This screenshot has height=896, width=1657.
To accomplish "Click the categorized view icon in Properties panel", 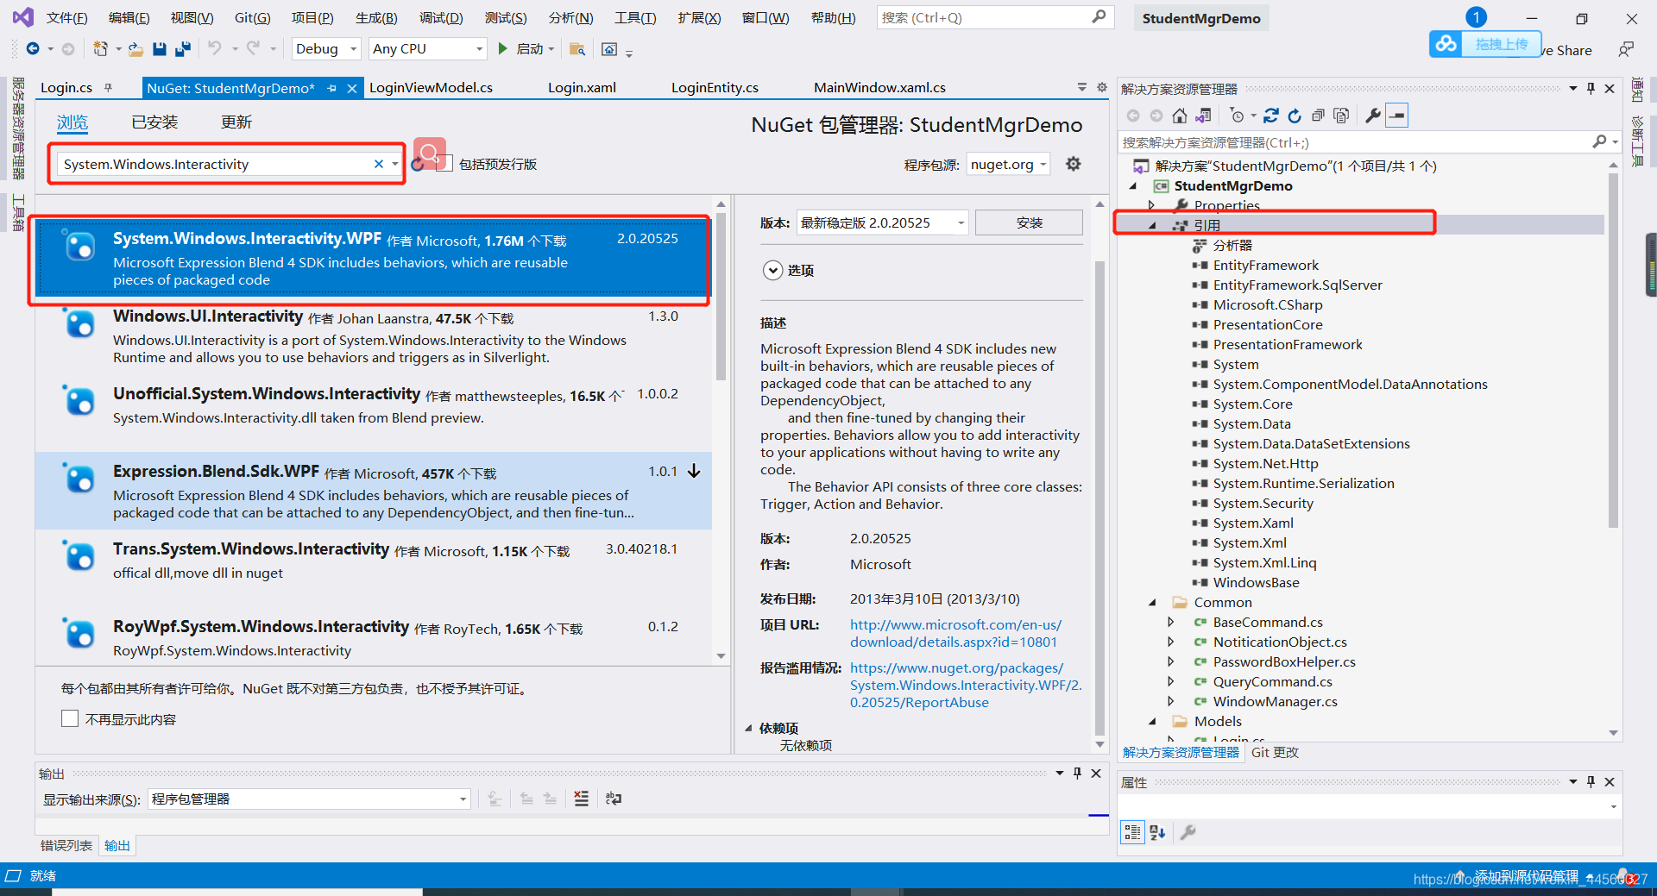I will pos(1132,832).
